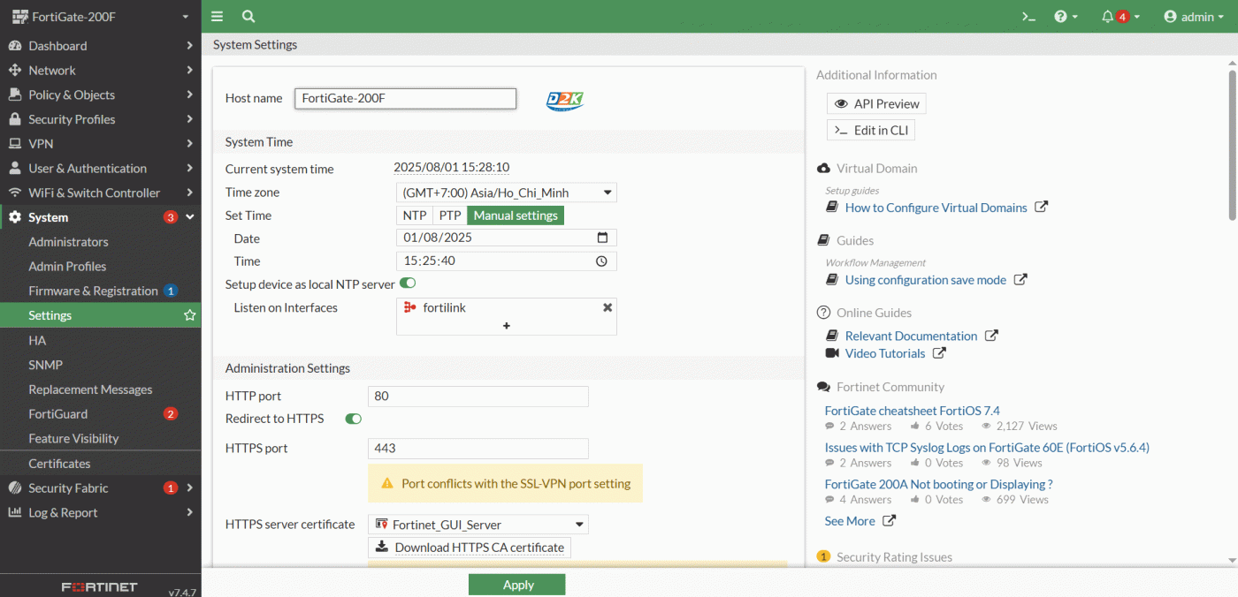Click the FortiGuard red badge 2
Image resolution: width=1238 pixels, height=597 pixels.
tap(171, 413)
